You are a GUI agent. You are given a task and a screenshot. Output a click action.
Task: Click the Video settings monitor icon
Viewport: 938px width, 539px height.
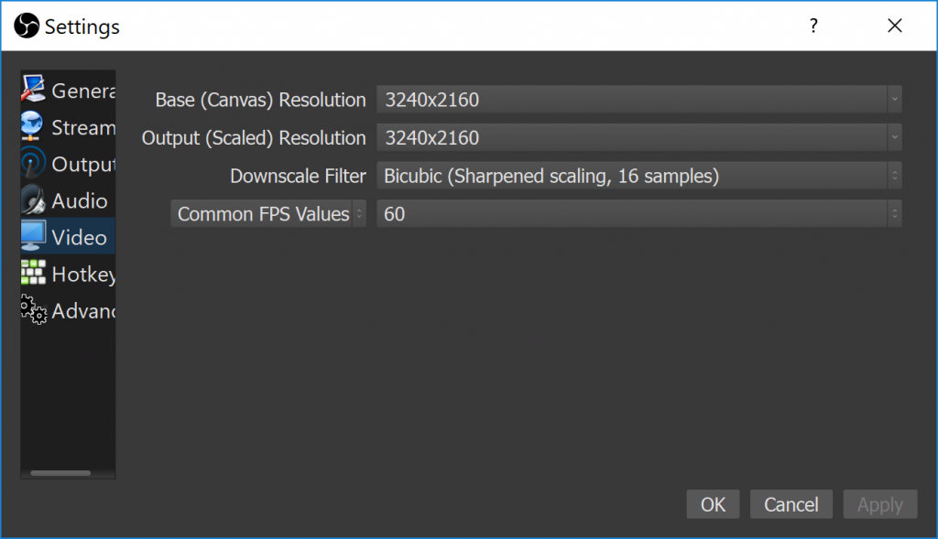click(33, 236)
